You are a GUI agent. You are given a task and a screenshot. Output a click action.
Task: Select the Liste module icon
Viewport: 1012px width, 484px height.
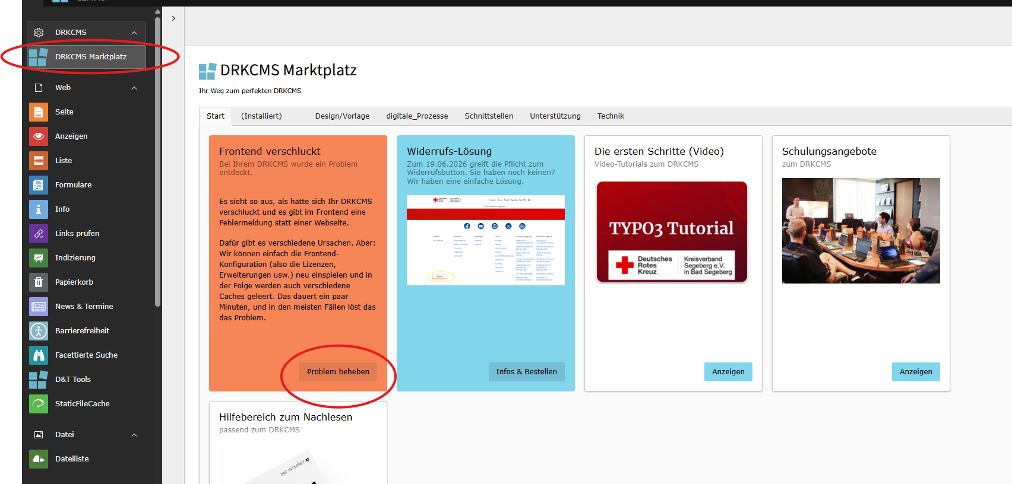click(39, 161)
